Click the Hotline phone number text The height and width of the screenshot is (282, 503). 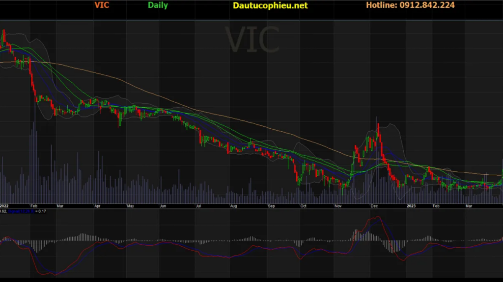[x=410, y=5]
